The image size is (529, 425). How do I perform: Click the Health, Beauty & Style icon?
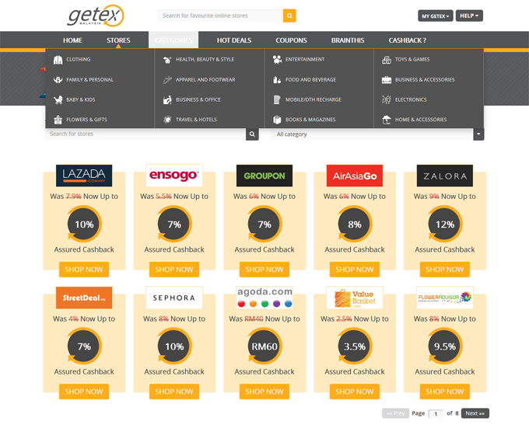pos(167,60)
